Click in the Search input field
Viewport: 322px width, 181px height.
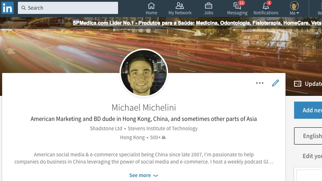68,8
